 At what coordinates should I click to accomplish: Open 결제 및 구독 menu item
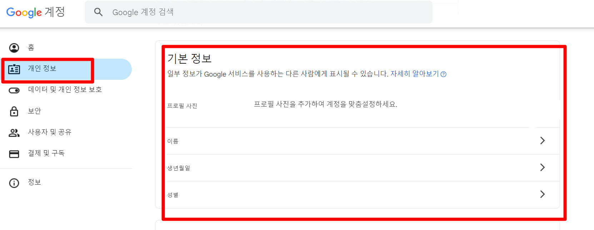click(66, 153)
